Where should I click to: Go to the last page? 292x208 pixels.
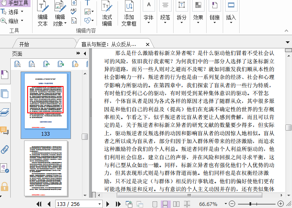[118, 204]
